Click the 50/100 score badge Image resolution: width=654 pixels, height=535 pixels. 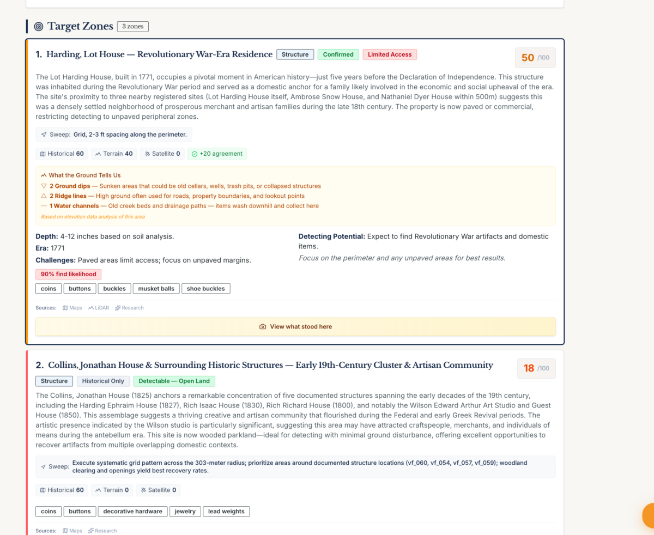(x=535, y=58)
